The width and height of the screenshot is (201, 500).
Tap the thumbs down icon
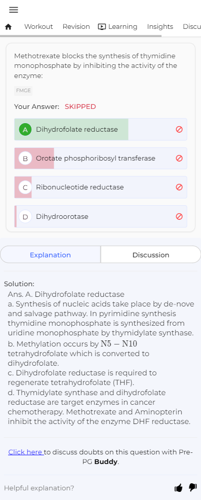[x=193, y=487]
